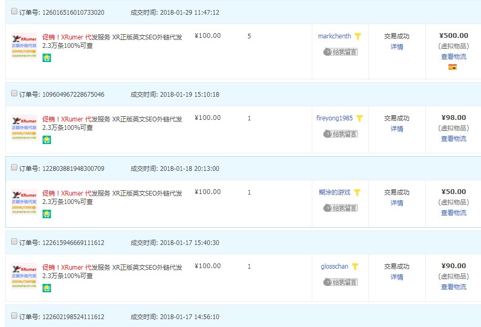This screenshot has width=481, height=327.
Task: Click 查看物流 under ¥500.00
Action: coord(453,57)
